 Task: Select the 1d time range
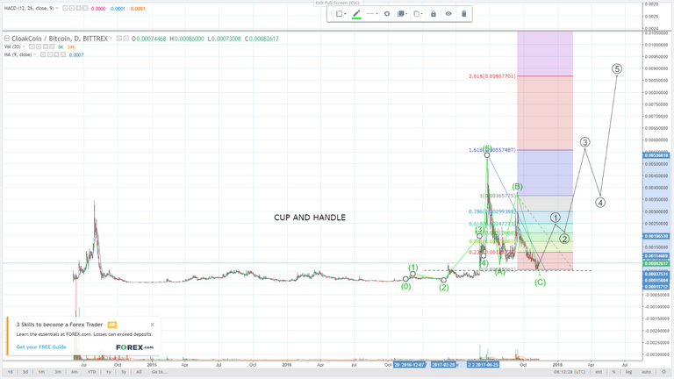[10, 372]
